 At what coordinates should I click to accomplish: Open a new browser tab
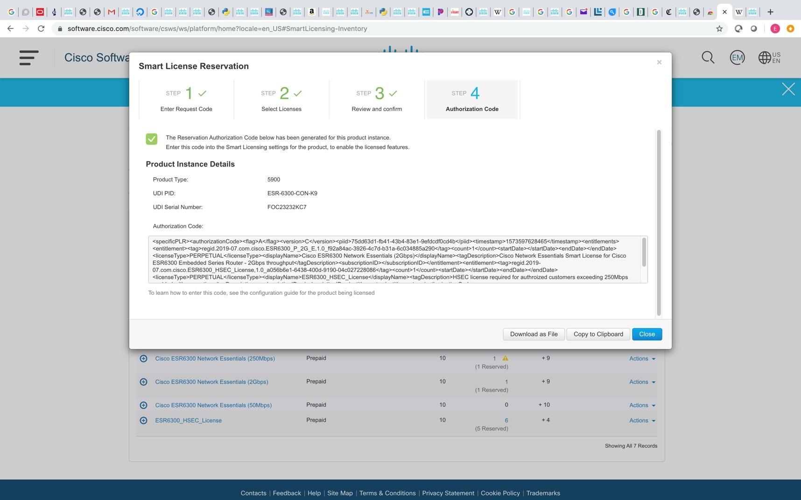(770, 12)
